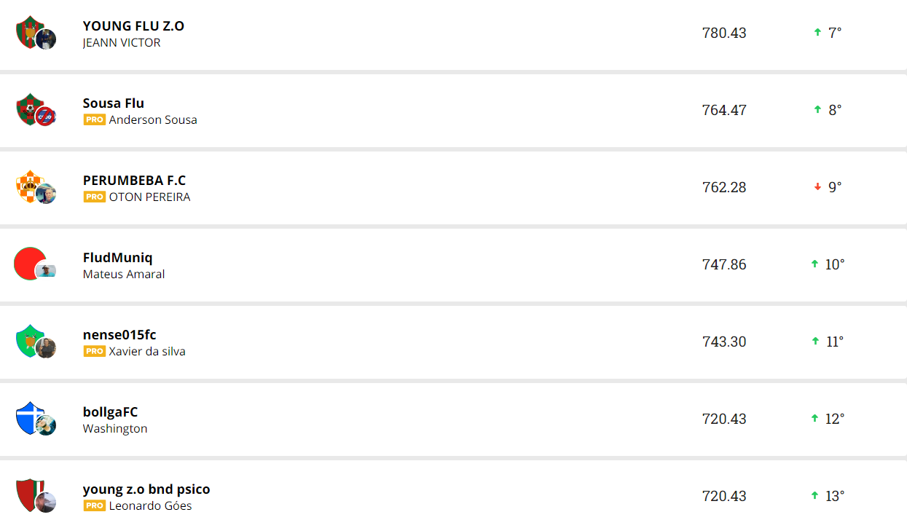The width and height of the screenshot is (907, 528).
Task: Click nense015fc green shield icon
Action: 29,339
